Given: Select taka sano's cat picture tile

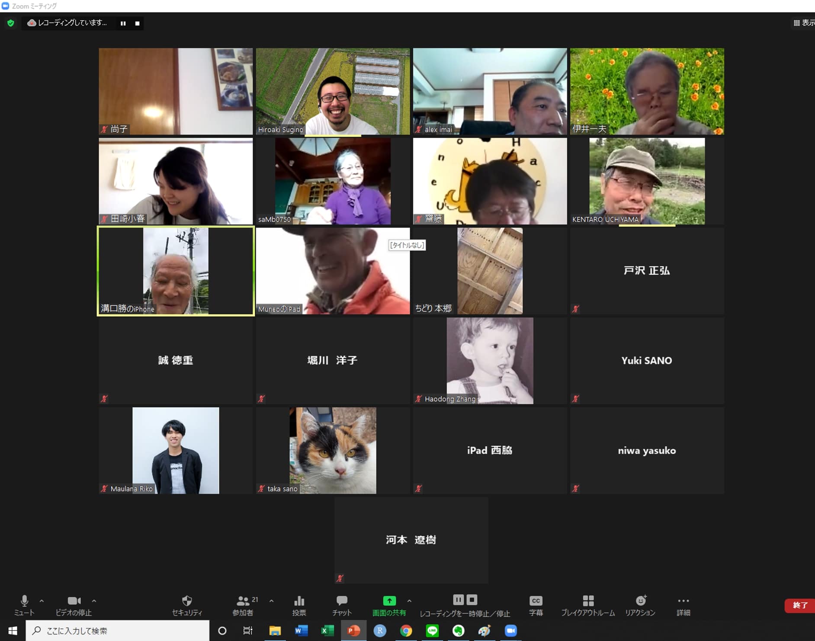Looking at the screenshot, I should pos(333,451).
